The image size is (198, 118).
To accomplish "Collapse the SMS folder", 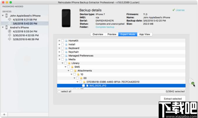I will (x=65, y=67).
